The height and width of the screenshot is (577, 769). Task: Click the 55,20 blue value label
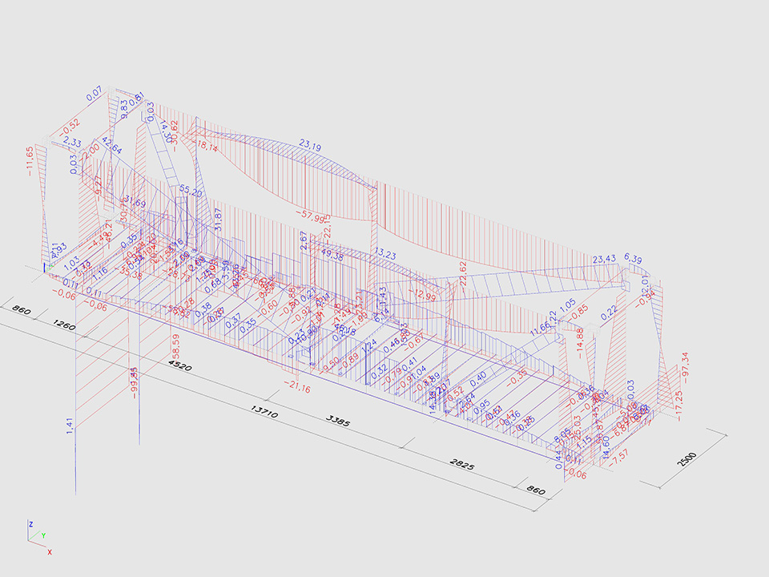[x=191, y=190]
